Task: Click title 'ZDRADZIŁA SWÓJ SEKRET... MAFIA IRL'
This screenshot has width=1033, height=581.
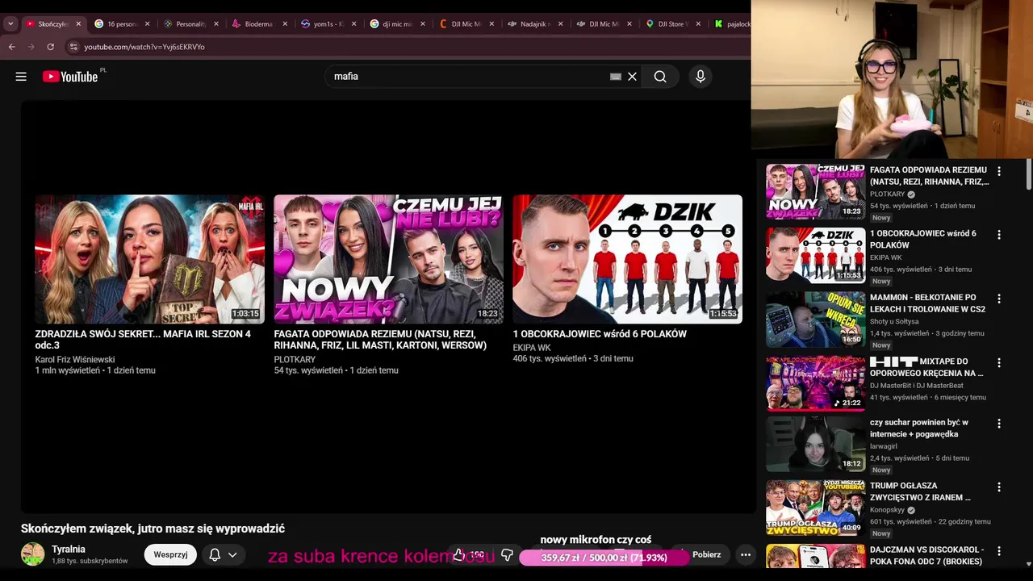Action: [x=143, y=340]
